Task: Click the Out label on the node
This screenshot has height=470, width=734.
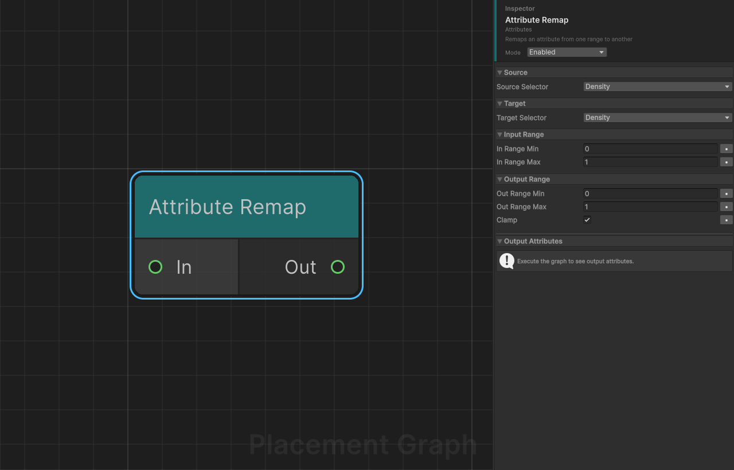Action: pyautogui.click(x=300, y=267)
